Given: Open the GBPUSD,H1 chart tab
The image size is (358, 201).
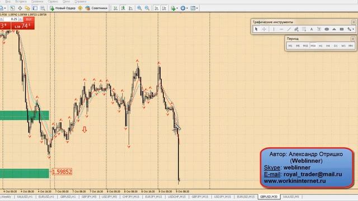Looking at the screenshot, I should [68, 197].
